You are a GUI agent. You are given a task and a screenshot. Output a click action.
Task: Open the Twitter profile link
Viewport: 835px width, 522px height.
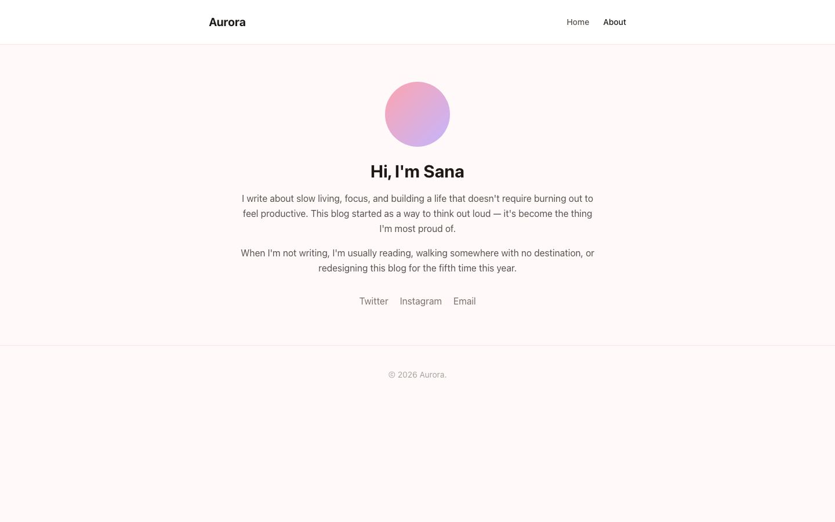click(373, 301)
